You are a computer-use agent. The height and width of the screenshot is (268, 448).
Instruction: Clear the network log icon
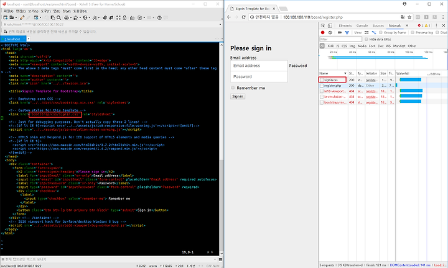(x=330, y=32)
